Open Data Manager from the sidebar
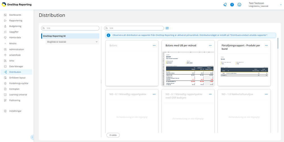The height and width of the screenshot is (142, 284). (16, 66)
